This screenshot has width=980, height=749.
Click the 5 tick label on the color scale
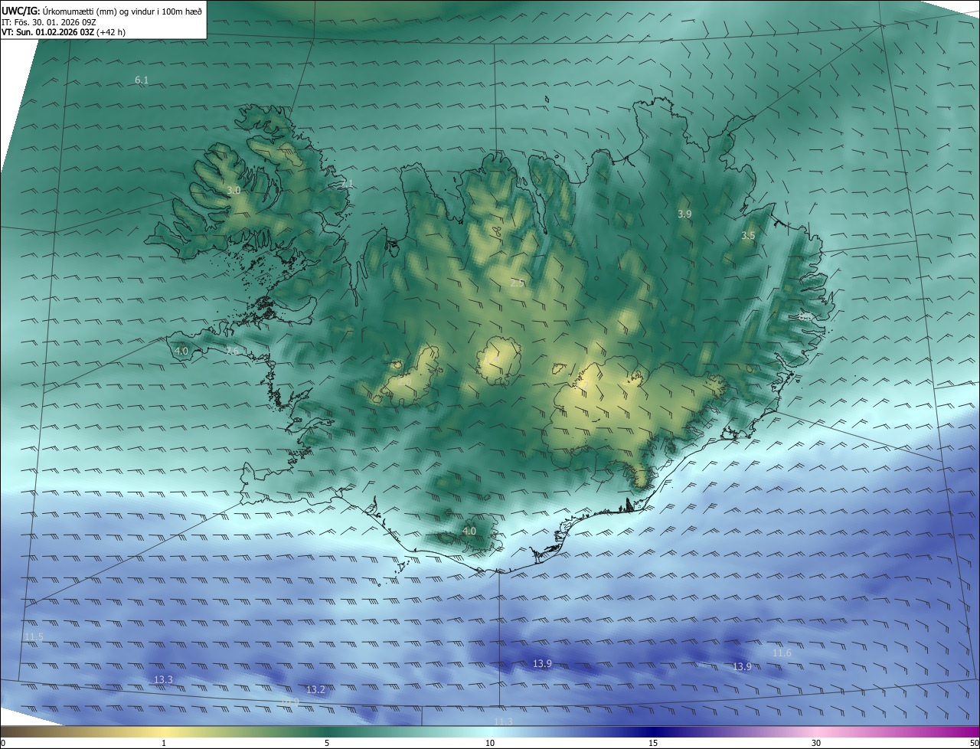pyautogui.click(x=327, y=744)
